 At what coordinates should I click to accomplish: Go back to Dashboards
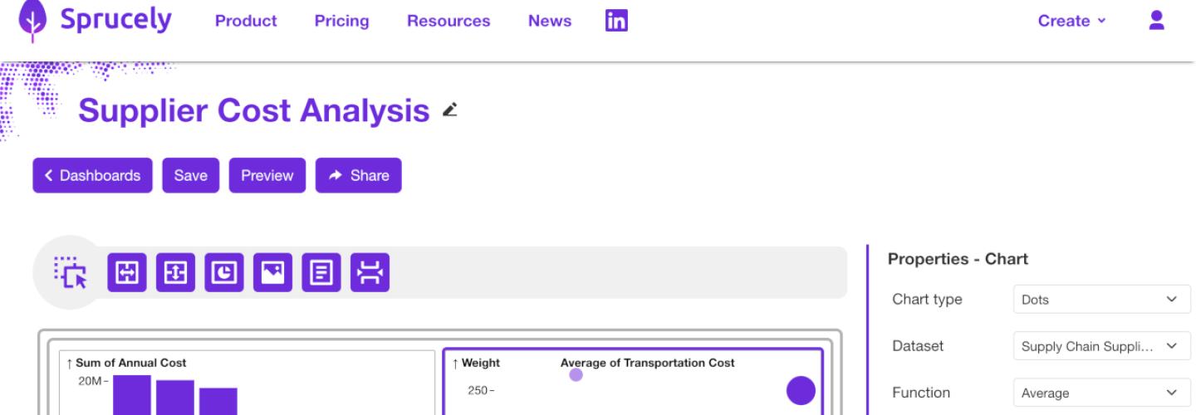pos(92,175)
